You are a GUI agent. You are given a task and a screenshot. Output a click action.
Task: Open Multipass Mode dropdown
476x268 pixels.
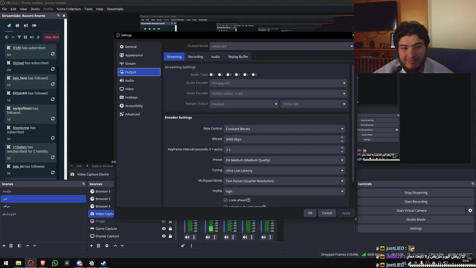pyautogui.click(x=284, y=181)
